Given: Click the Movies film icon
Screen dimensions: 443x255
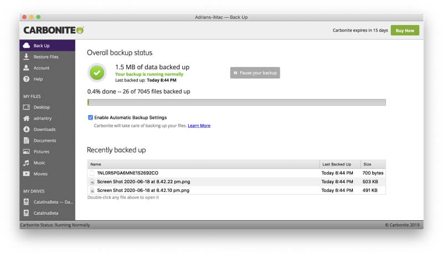Looking at the screenshot, I should click(26, 174).
